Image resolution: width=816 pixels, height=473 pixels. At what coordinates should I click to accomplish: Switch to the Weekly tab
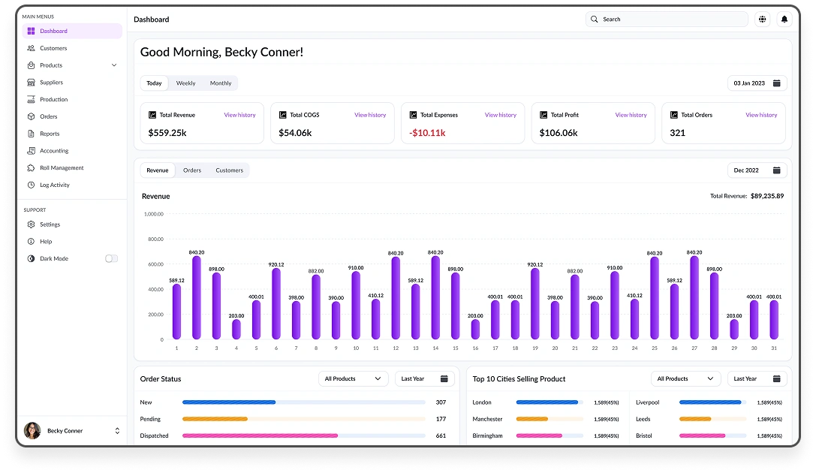tap(185, 83)
